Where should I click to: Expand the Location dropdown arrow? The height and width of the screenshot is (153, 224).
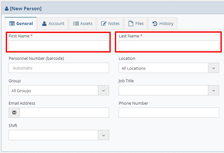[213, 68]
